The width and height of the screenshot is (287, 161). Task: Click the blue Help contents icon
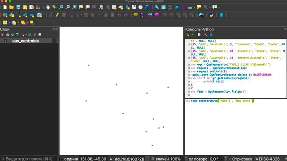221,15
